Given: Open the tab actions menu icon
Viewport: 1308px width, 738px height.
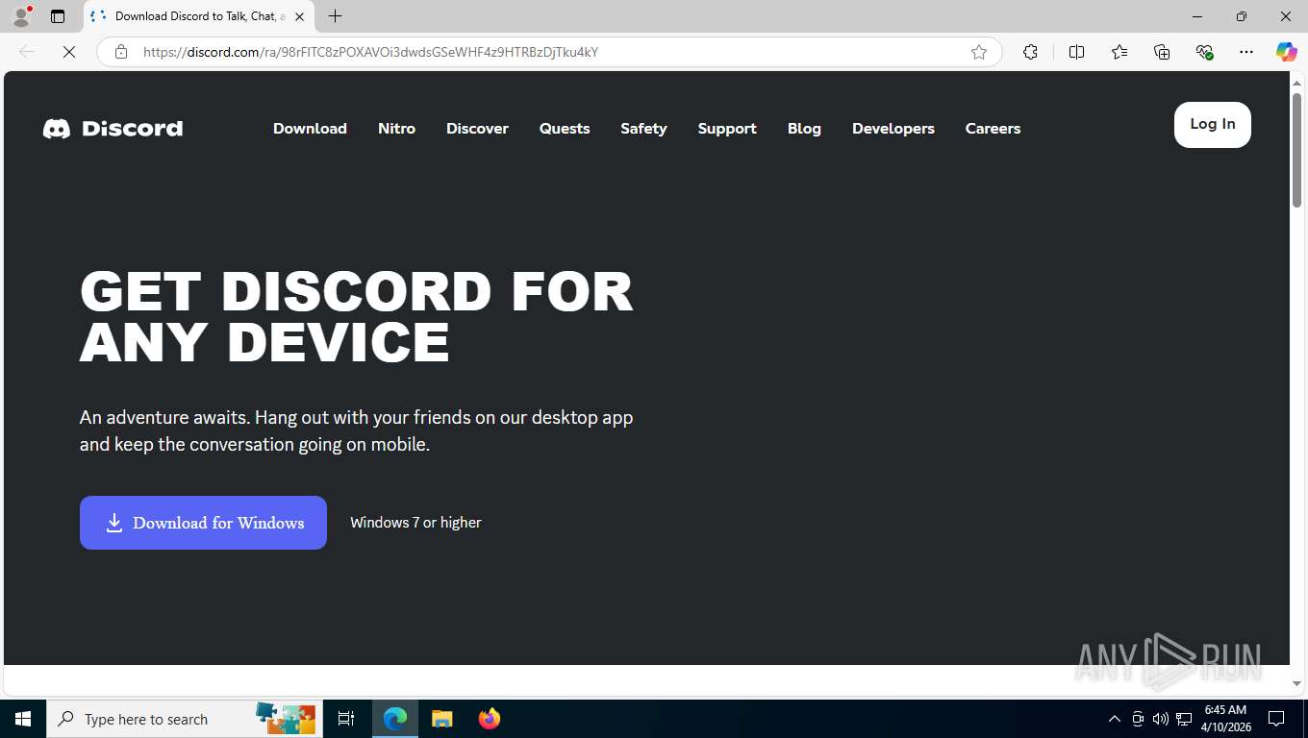Looking at the screenshot, I should pyautogui.click(x=58, y=16).
